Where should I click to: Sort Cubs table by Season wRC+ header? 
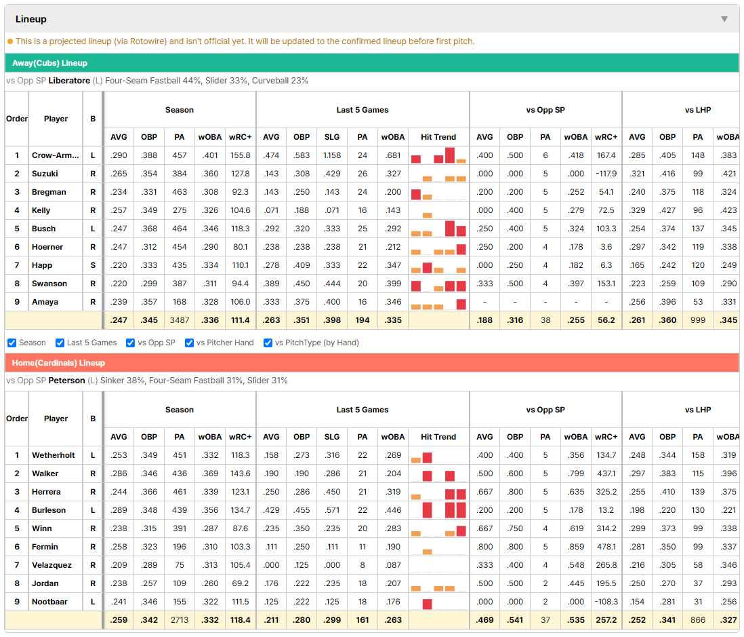point(240,137)
